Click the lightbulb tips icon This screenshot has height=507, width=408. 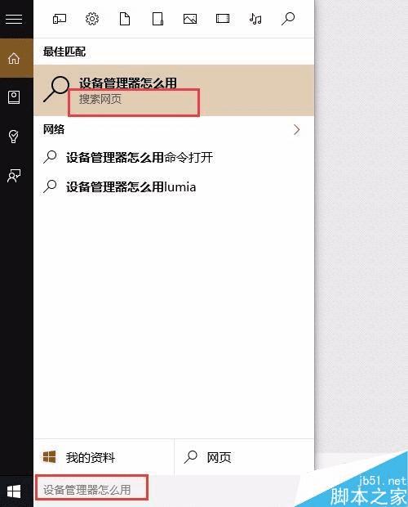14,137
